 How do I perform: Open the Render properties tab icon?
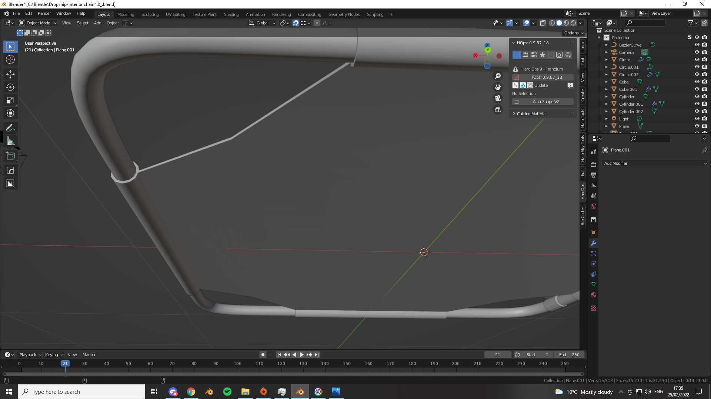tap(594, 164)
